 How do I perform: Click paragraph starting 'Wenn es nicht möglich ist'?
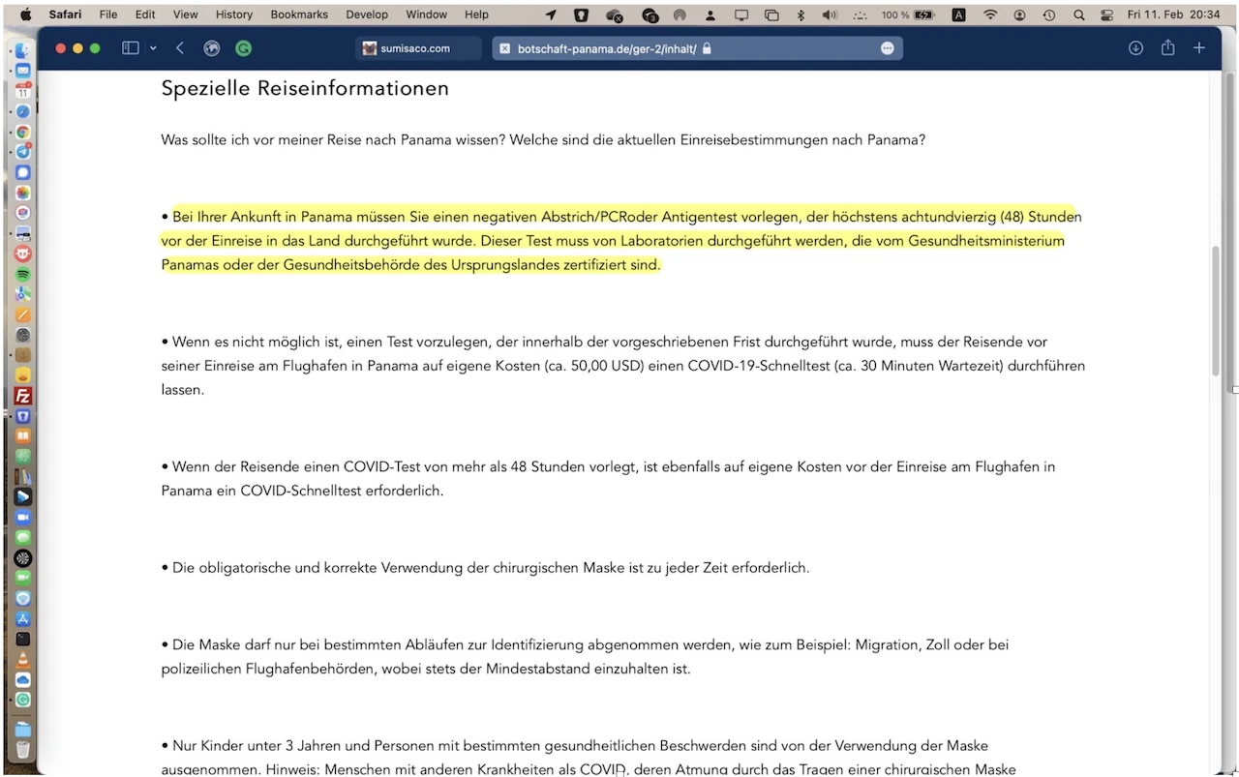pos(622,366)
